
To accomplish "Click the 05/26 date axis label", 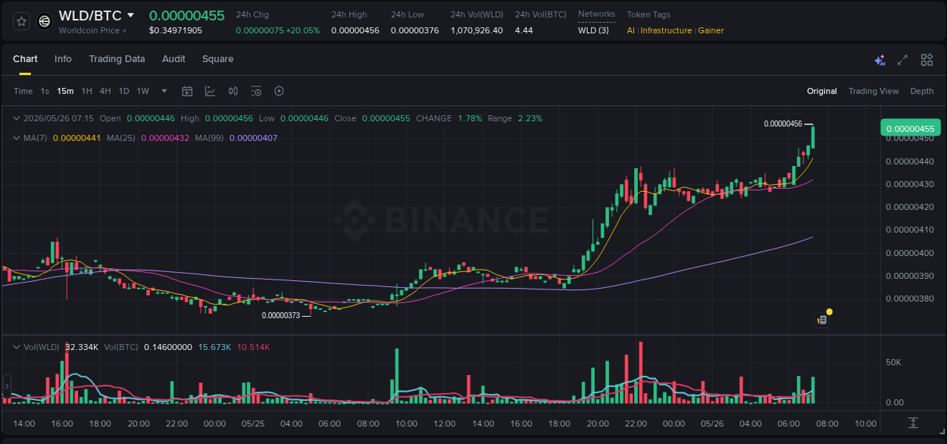I will coord(712,424).
